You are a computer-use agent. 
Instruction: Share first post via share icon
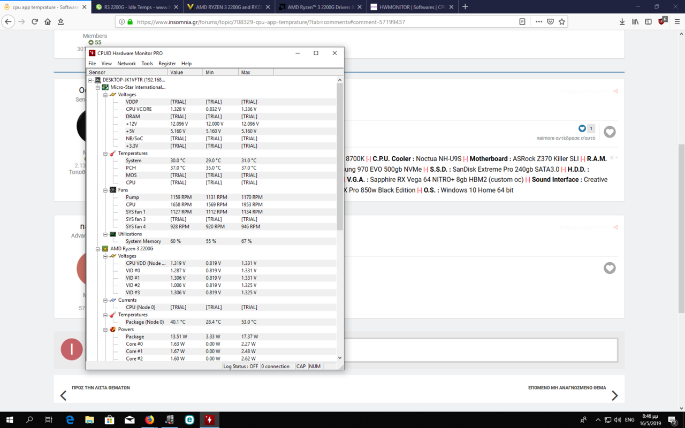click(616, 91)
